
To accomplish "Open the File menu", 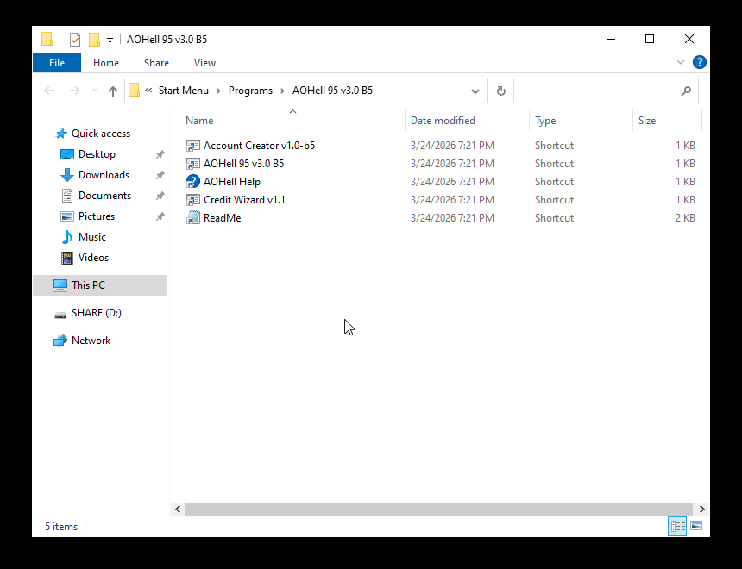I will pyautogui.click(x=57, y=63).
